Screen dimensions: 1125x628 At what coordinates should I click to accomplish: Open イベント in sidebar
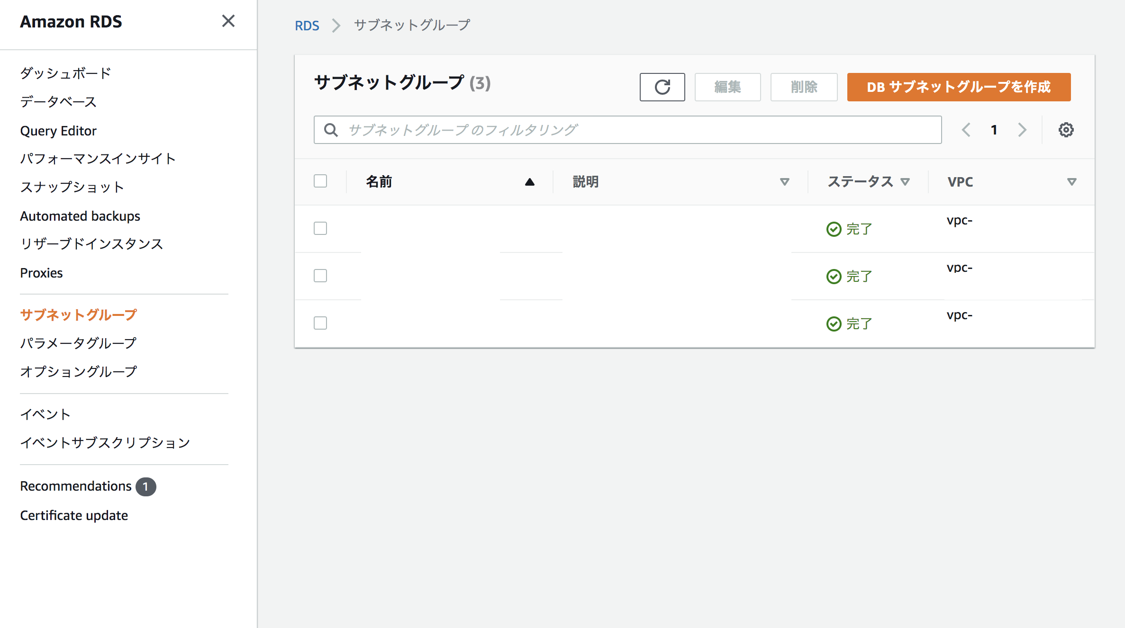(x=45, y=414)
